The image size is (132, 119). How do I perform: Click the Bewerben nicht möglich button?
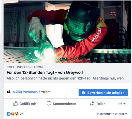[x=103, y=93]
